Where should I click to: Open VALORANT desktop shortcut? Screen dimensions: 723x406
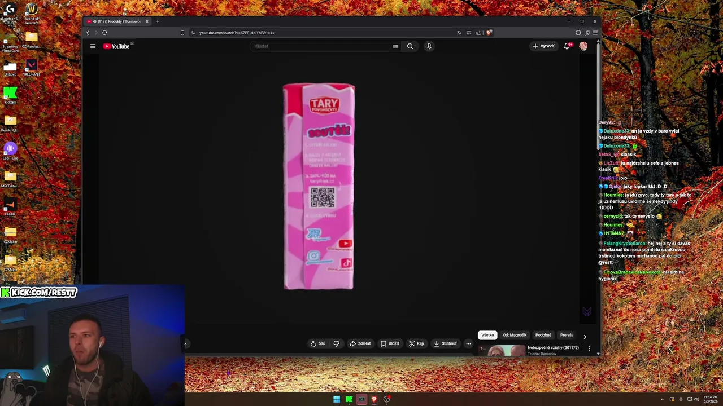(32, 68)
